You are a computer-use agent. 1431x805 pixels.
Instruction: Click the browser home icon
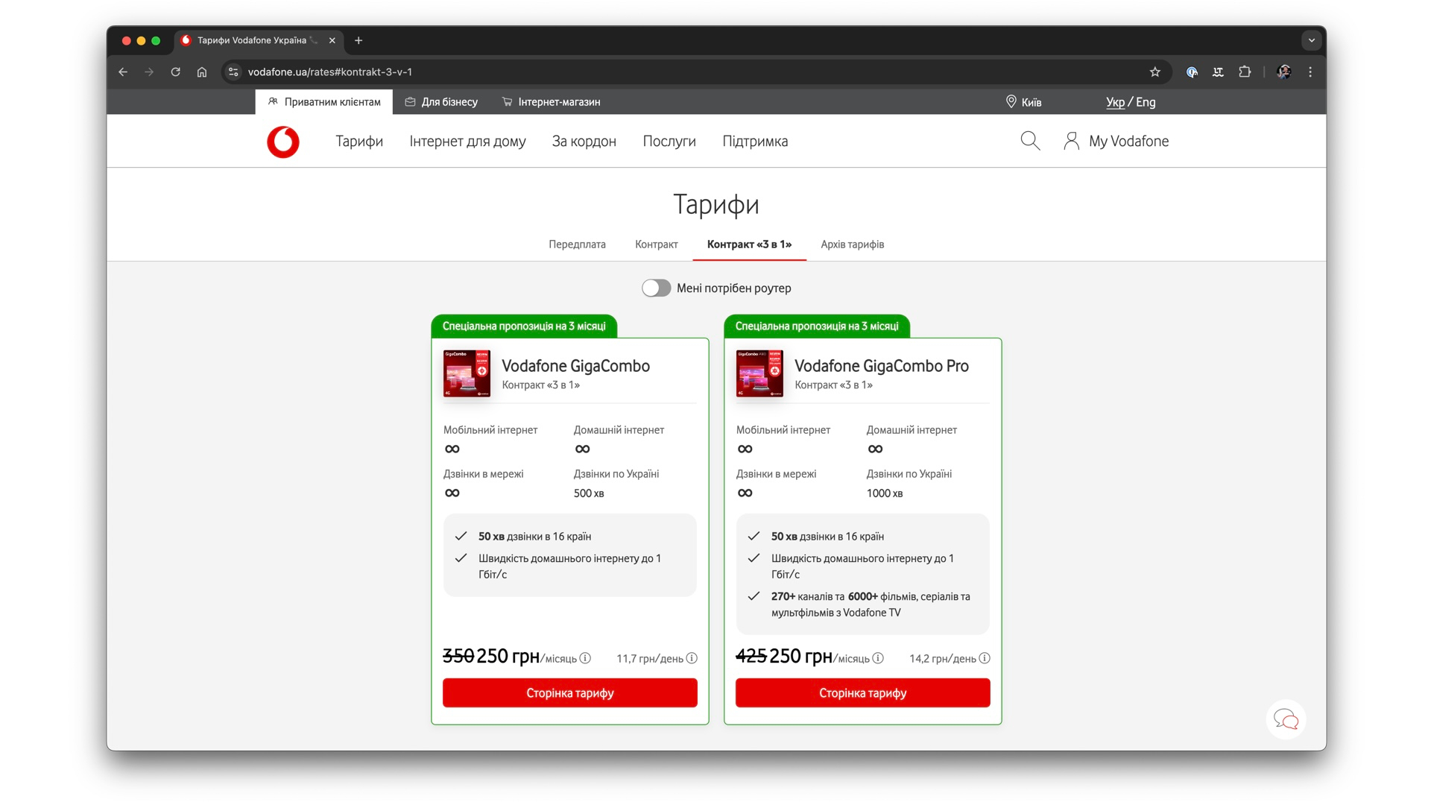202,72
